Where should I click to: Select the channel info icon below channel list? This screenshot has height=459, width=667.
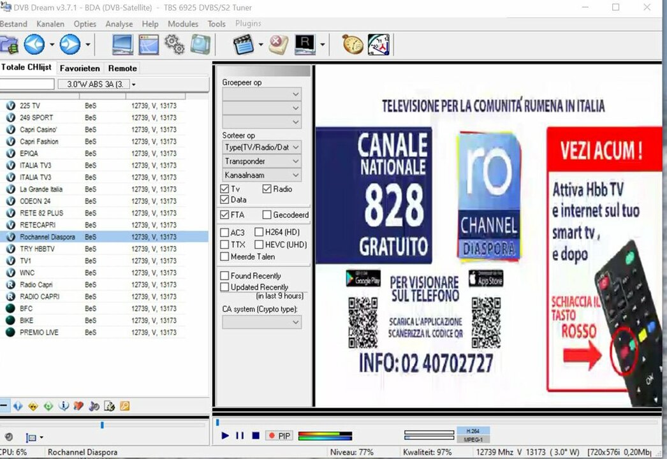[64, 406]
